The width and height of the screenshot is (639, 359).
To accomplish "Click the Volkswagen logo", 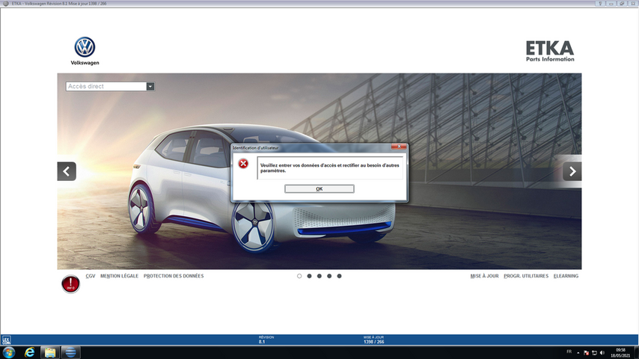I will 85,51.
